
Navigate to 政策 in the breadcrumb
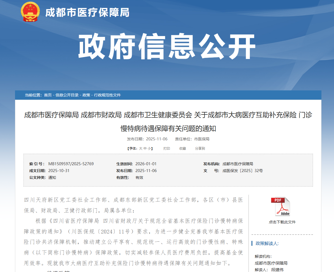[x=86, y=95]
